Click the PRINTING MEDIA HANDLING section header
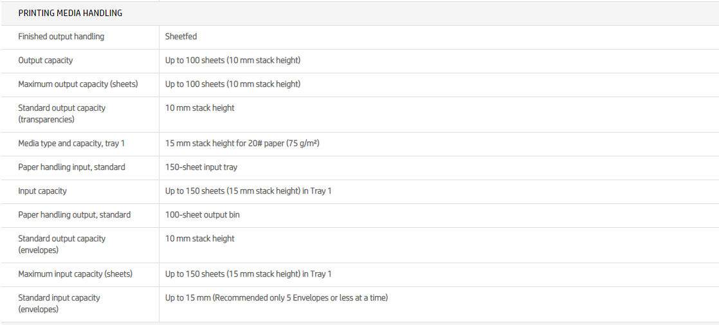Screen dimensions: 719x325 pos(70,13)
